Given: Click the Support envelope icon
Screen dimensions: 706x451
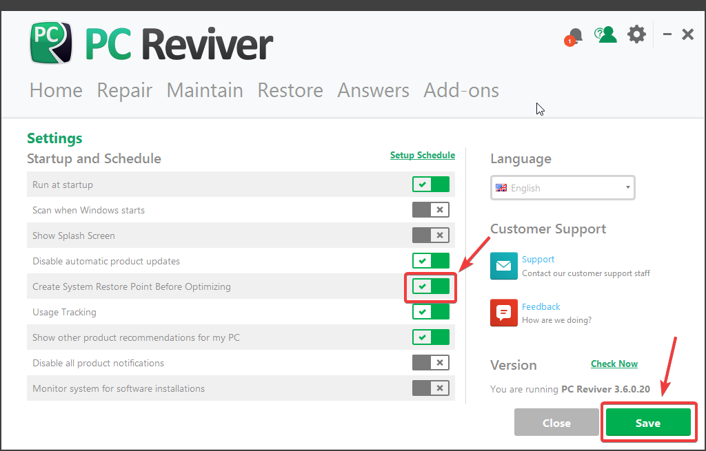Looking at the screenshot, I should 504,266.
